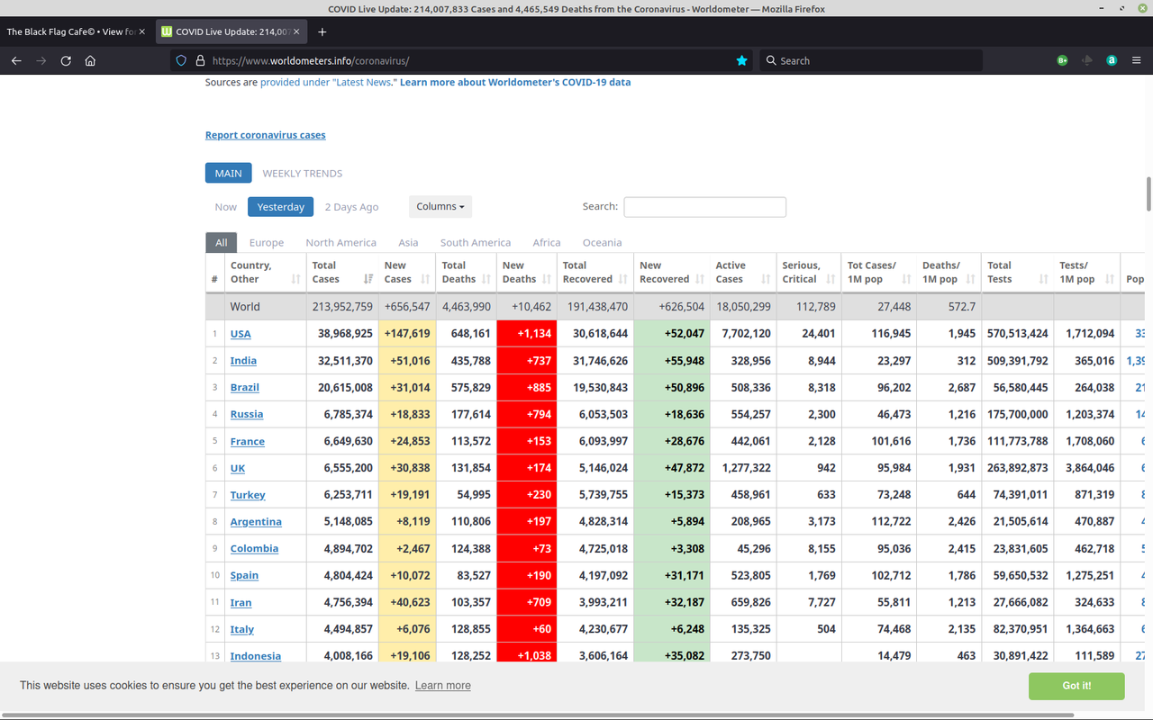Click World total cases value 213,952,759
The width and height of the screenshot is (1153, 720).
tap(342, 307)
